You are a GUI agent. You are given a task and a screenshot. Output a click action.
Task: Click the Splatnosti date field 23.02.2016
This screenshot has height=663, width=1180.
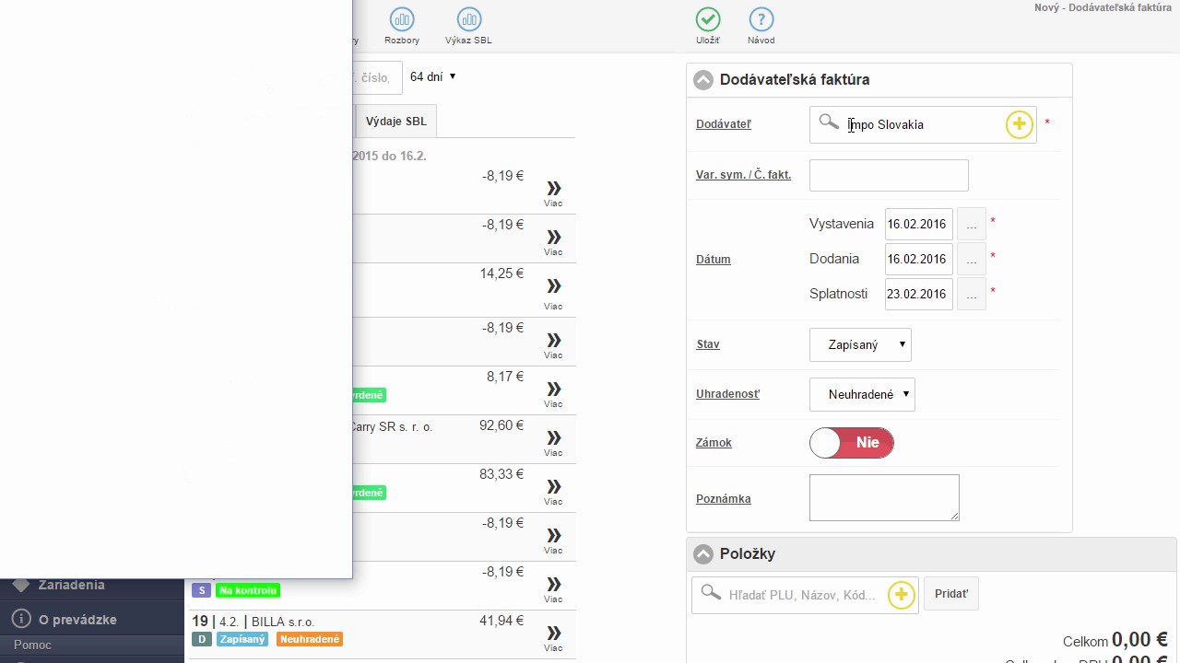coord(918,294)
